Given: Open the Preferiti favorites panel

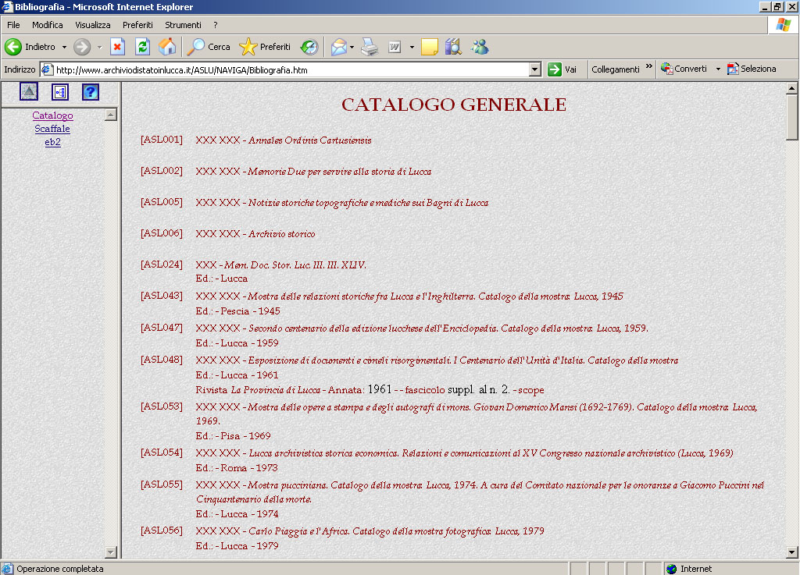Looking at the screenshot, I should coord(265,47).
